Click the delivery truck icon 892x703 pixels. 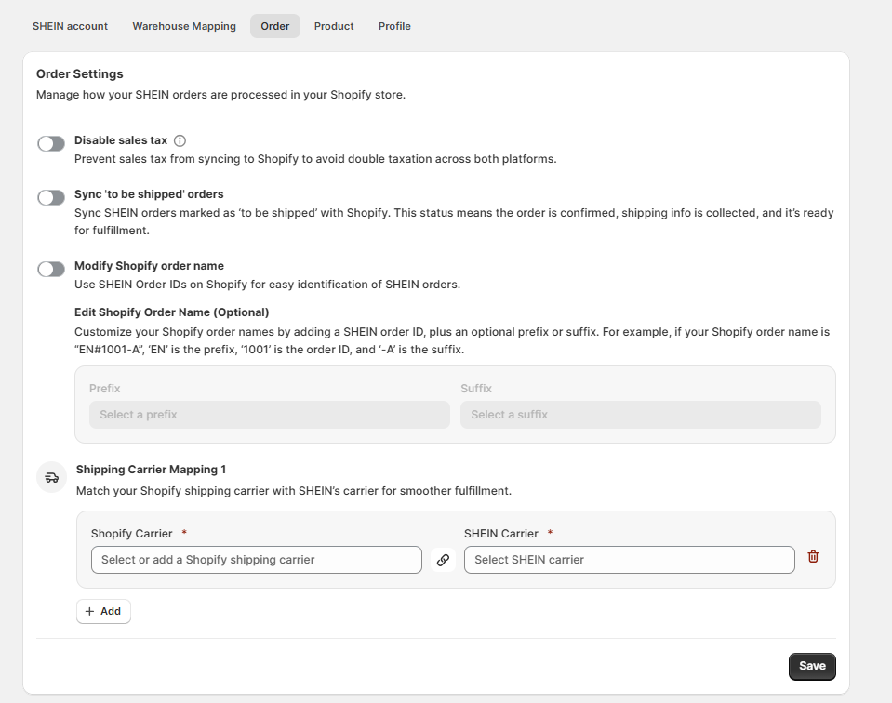52,477
